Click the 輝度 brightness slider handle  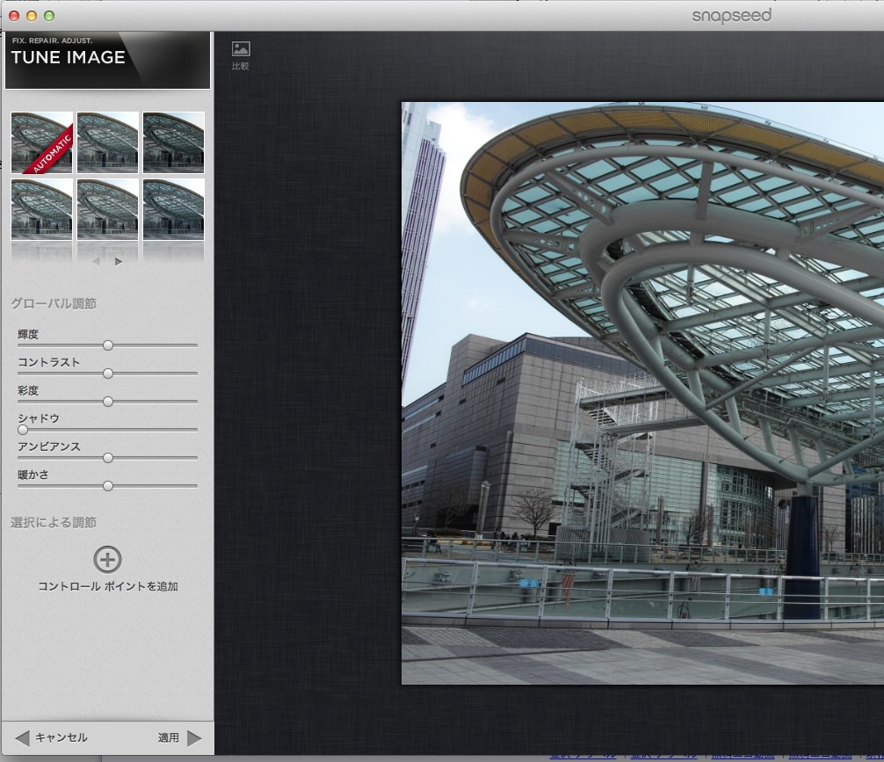click(x=108, y=345)
